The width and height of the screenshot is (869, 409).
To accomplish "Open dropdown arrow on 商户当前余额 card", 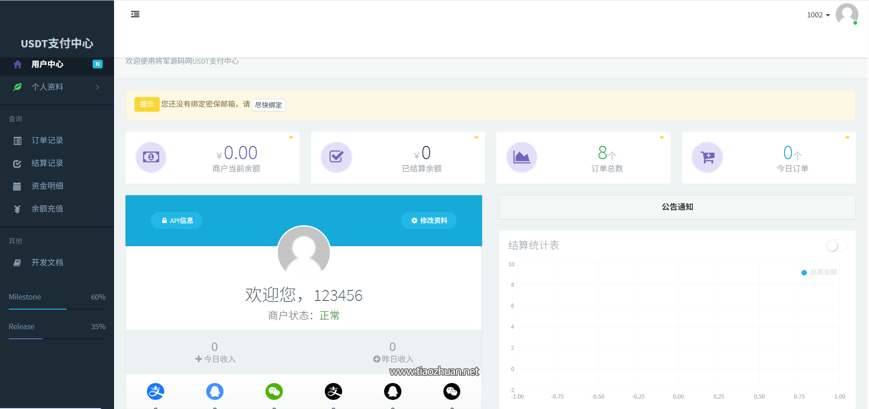I will coord(291,138).
